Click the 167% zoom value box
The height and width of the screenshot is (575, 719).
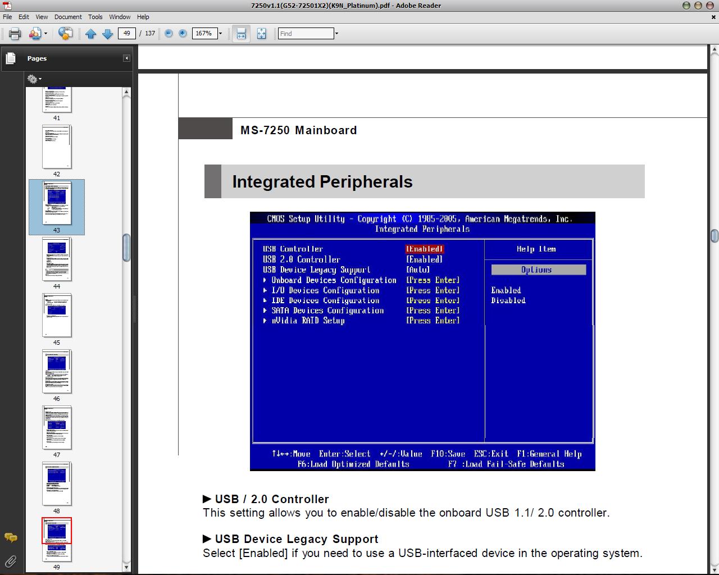(x=204, y=34)
